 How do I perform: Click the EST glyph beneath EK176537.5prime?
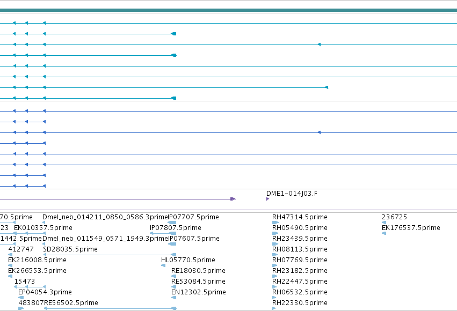tap(384, 233)
